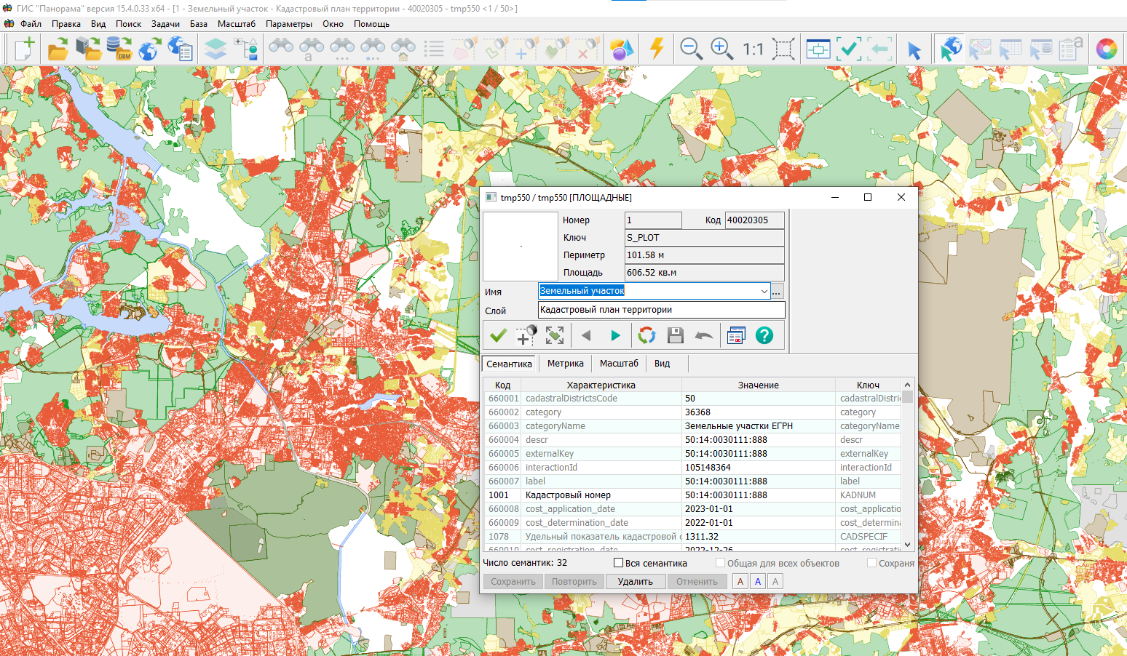This screenshot has height=656, width=1127.
Task: Toggle 'Вся семантика' checkbox
Action: [619, 563]
